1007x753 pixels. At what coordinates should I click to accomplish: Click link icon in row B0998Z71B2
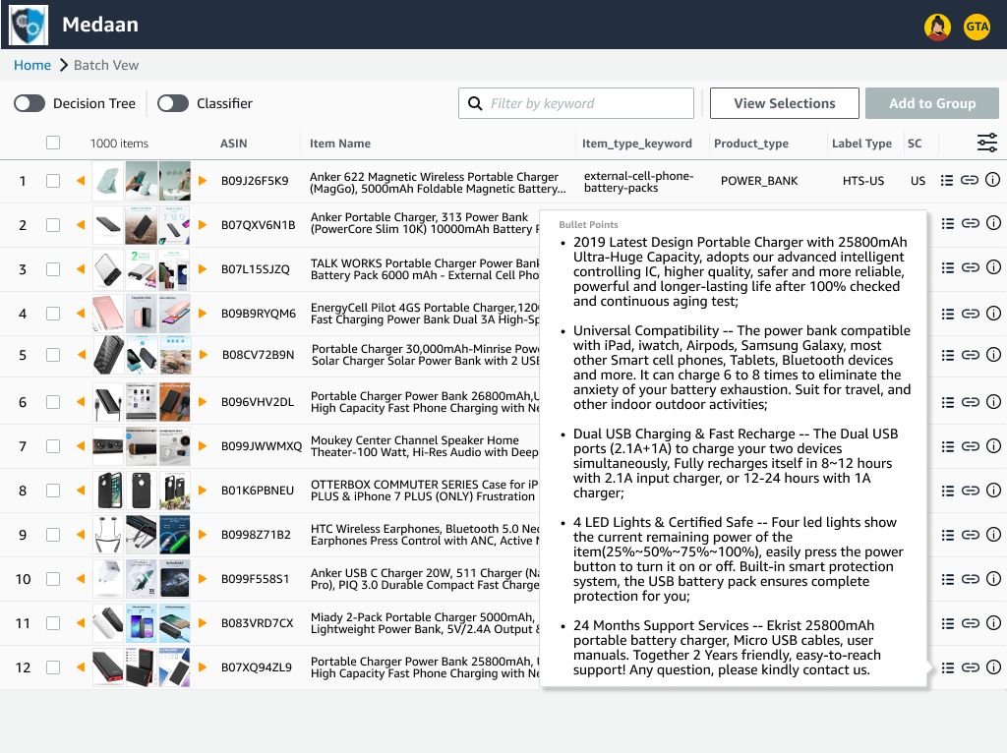(x=970, y=535)
